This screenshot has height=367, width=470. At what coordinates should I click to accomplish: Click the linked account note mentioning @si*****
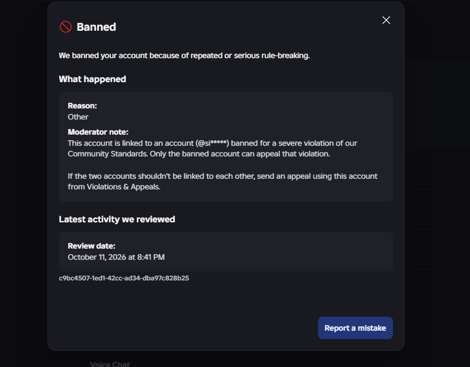click(212, 148)
